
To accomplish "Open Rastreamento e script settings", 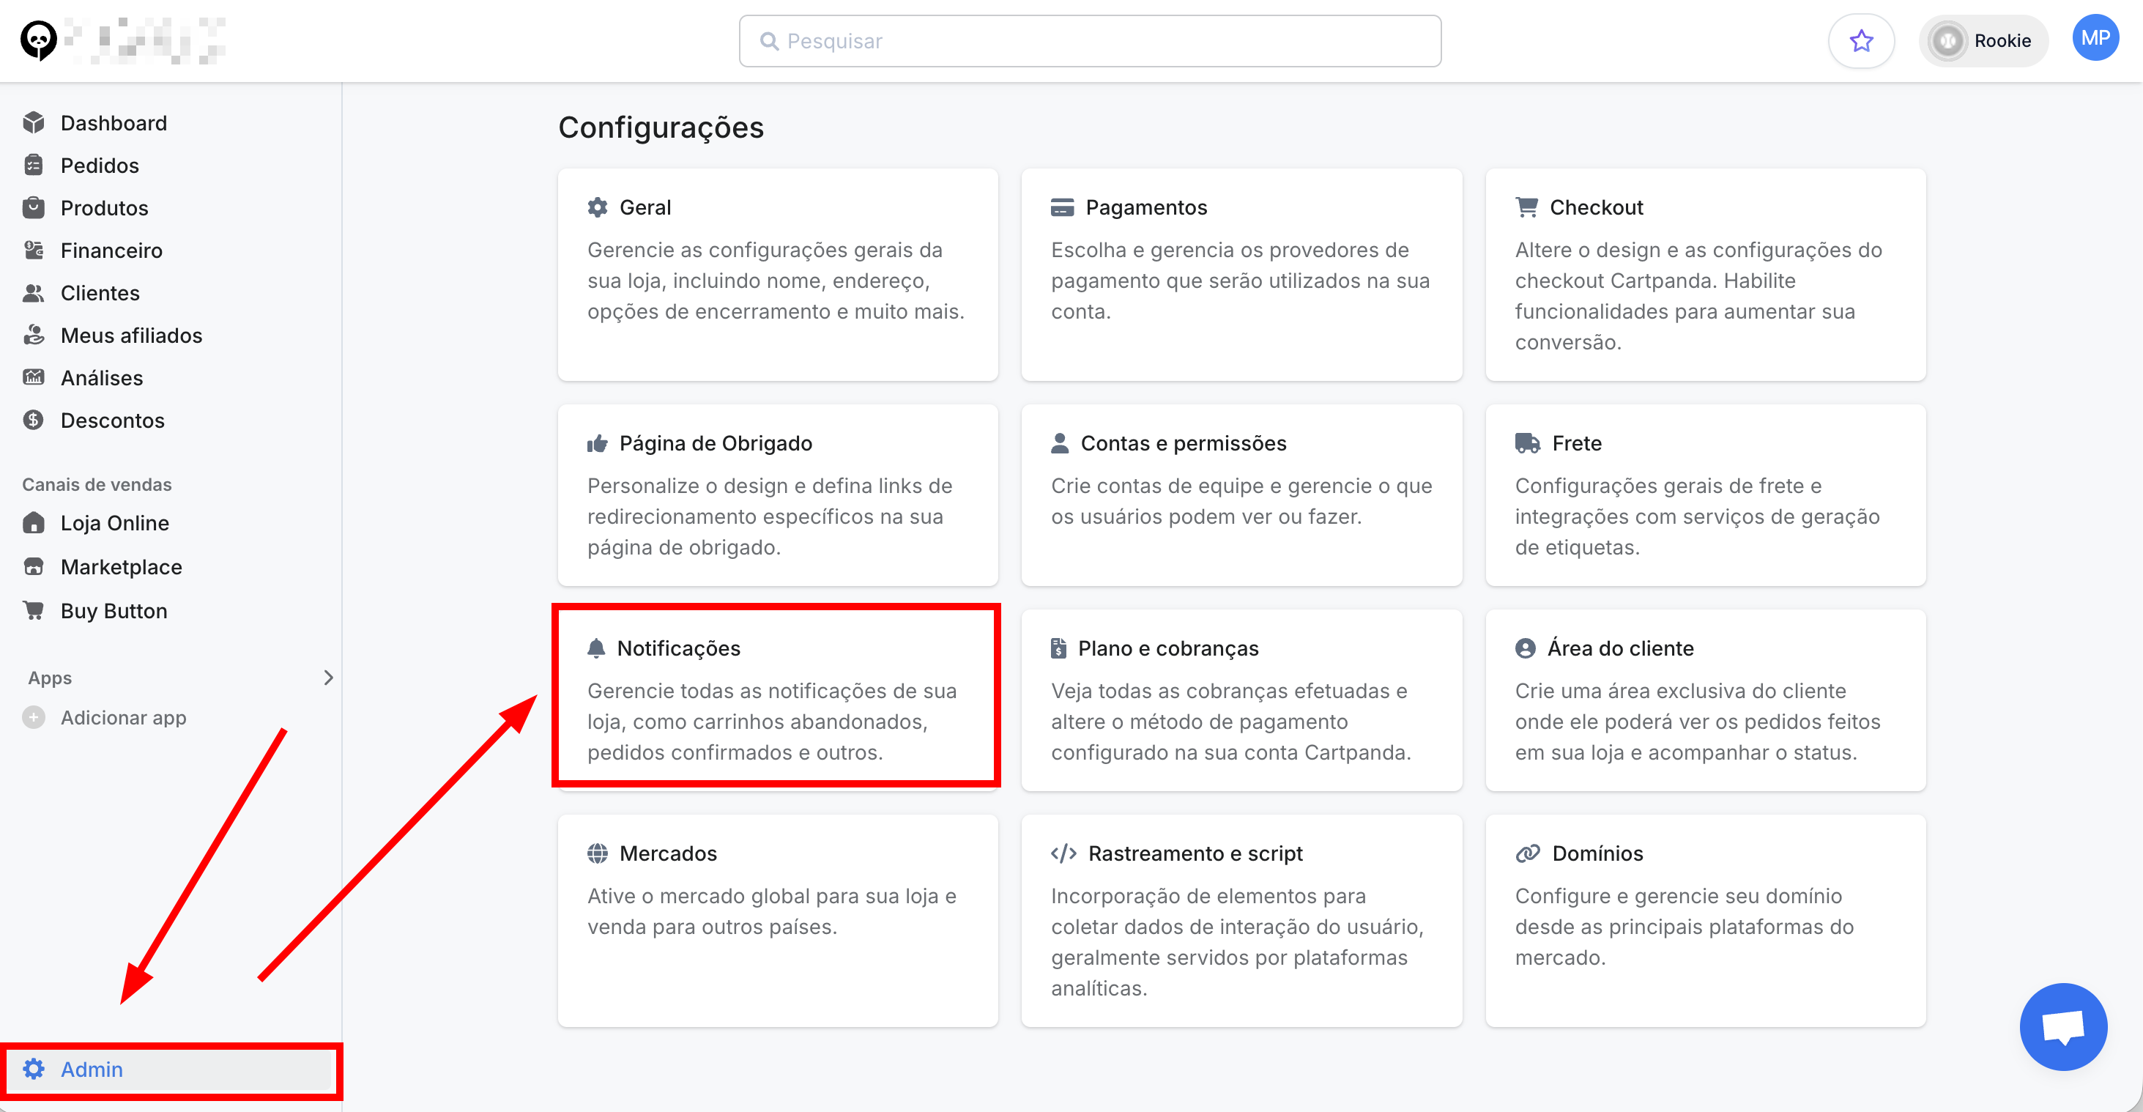I will point(1241,920).
